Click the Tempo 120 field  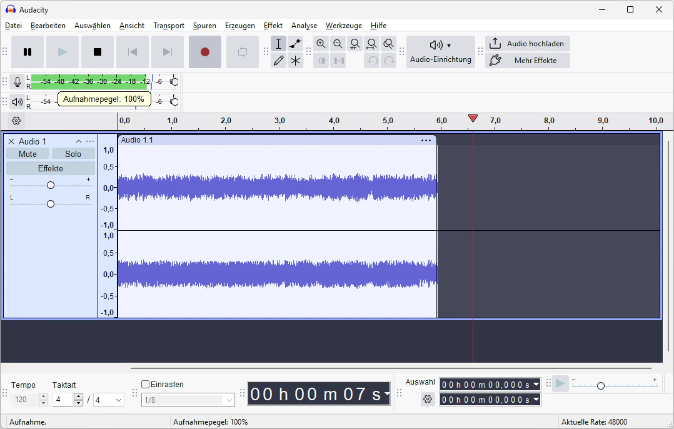pos(26,400)
